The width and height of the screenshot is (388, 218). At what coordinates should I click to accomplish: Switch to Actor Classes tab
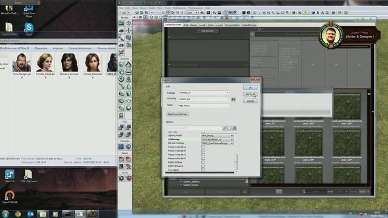(x=190, y=25)
